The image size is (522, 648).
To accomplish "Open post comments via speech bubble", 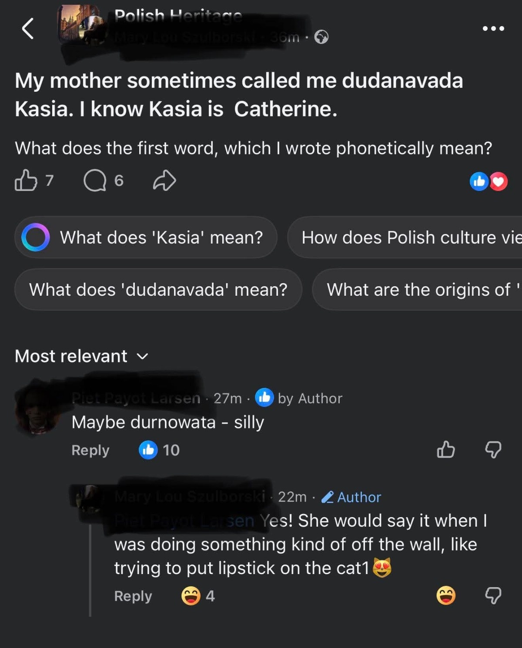I will coord(95,180).
